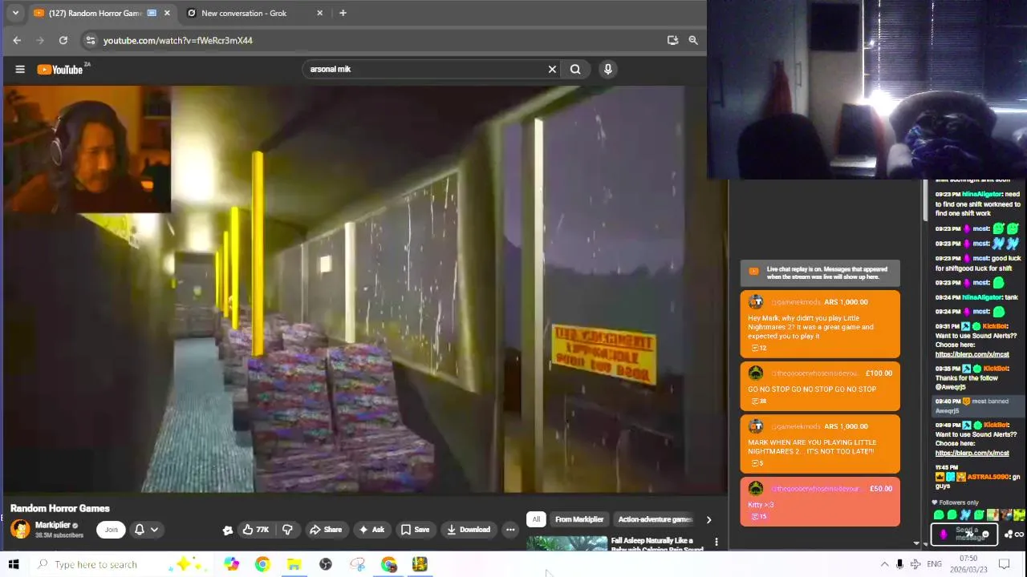Click the remix icon beside the like button
This screenshot has height=577, width=1027.
228,530
